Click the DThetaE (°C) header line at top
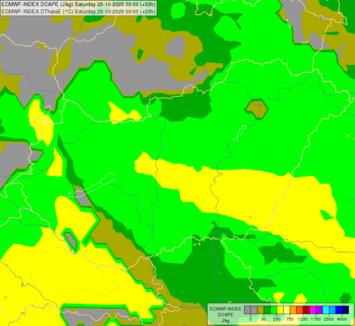This screenshot has height=326, width=355. click(x=78, y=12)
